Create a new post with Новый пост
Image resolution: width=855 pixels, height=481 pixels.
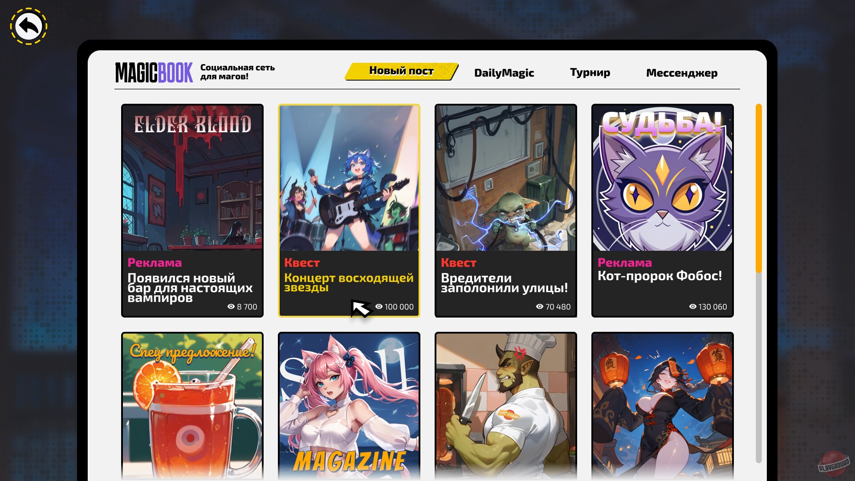[402, 71]
